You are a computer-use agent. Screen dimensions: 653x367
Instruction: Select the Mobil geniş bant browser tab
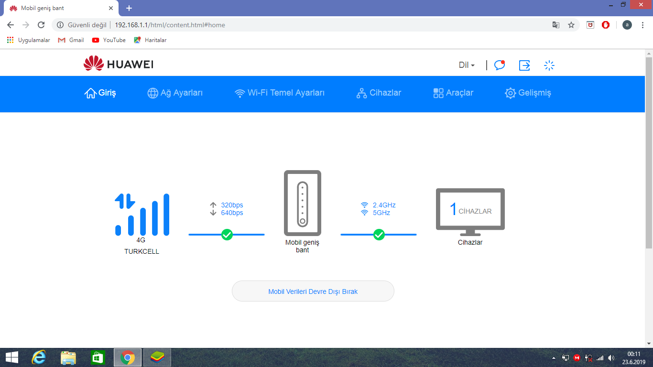pos(61,8)
